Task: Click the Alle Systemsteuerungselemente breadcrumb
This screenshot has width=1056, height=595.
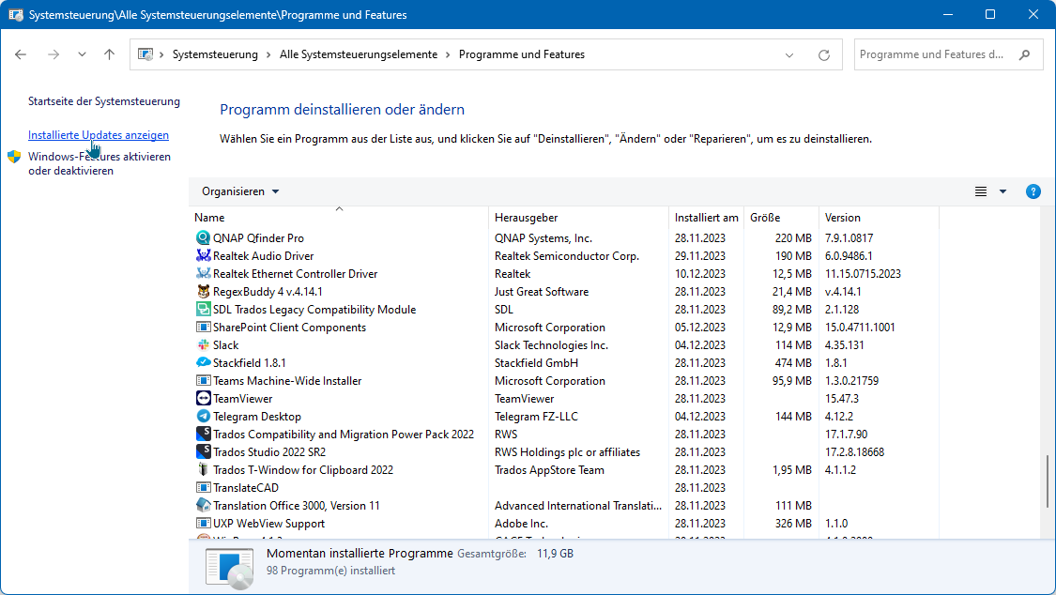Action: click(359, 54)
